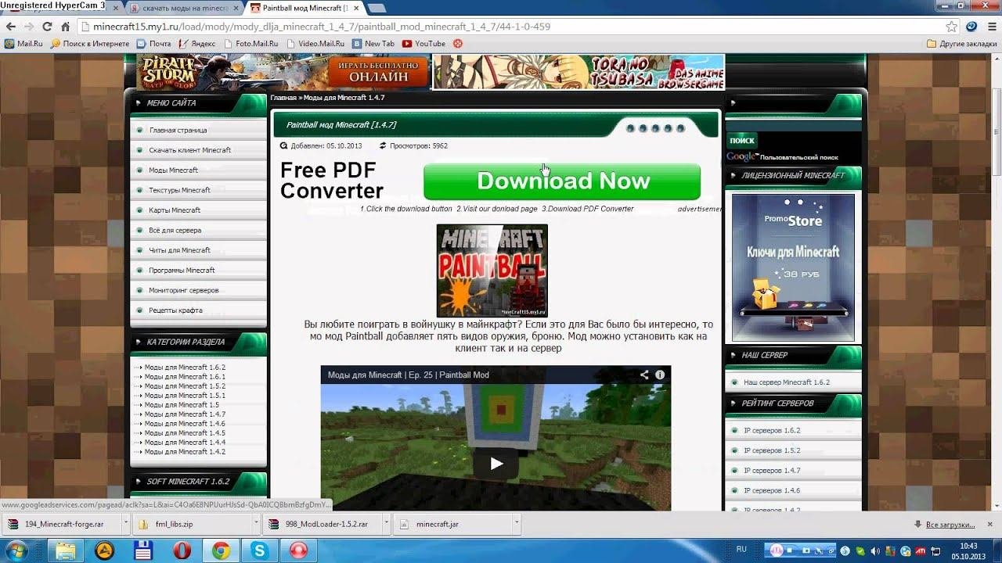Open Моды для Minecraft 1.6.2 category

(185, 368)
